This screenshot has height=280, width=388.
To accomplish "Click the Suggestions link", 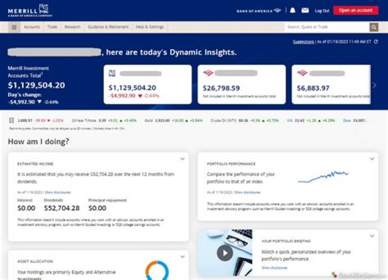I will click(x=303, y=42).
